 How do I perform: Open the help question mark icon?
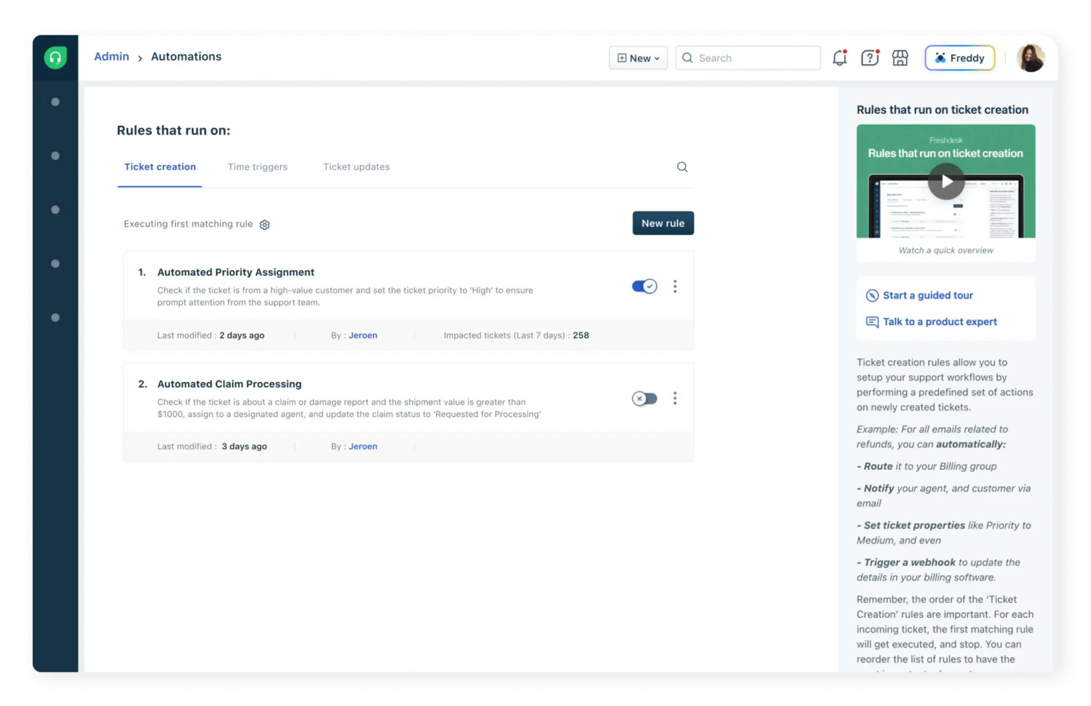click(869, 58)
